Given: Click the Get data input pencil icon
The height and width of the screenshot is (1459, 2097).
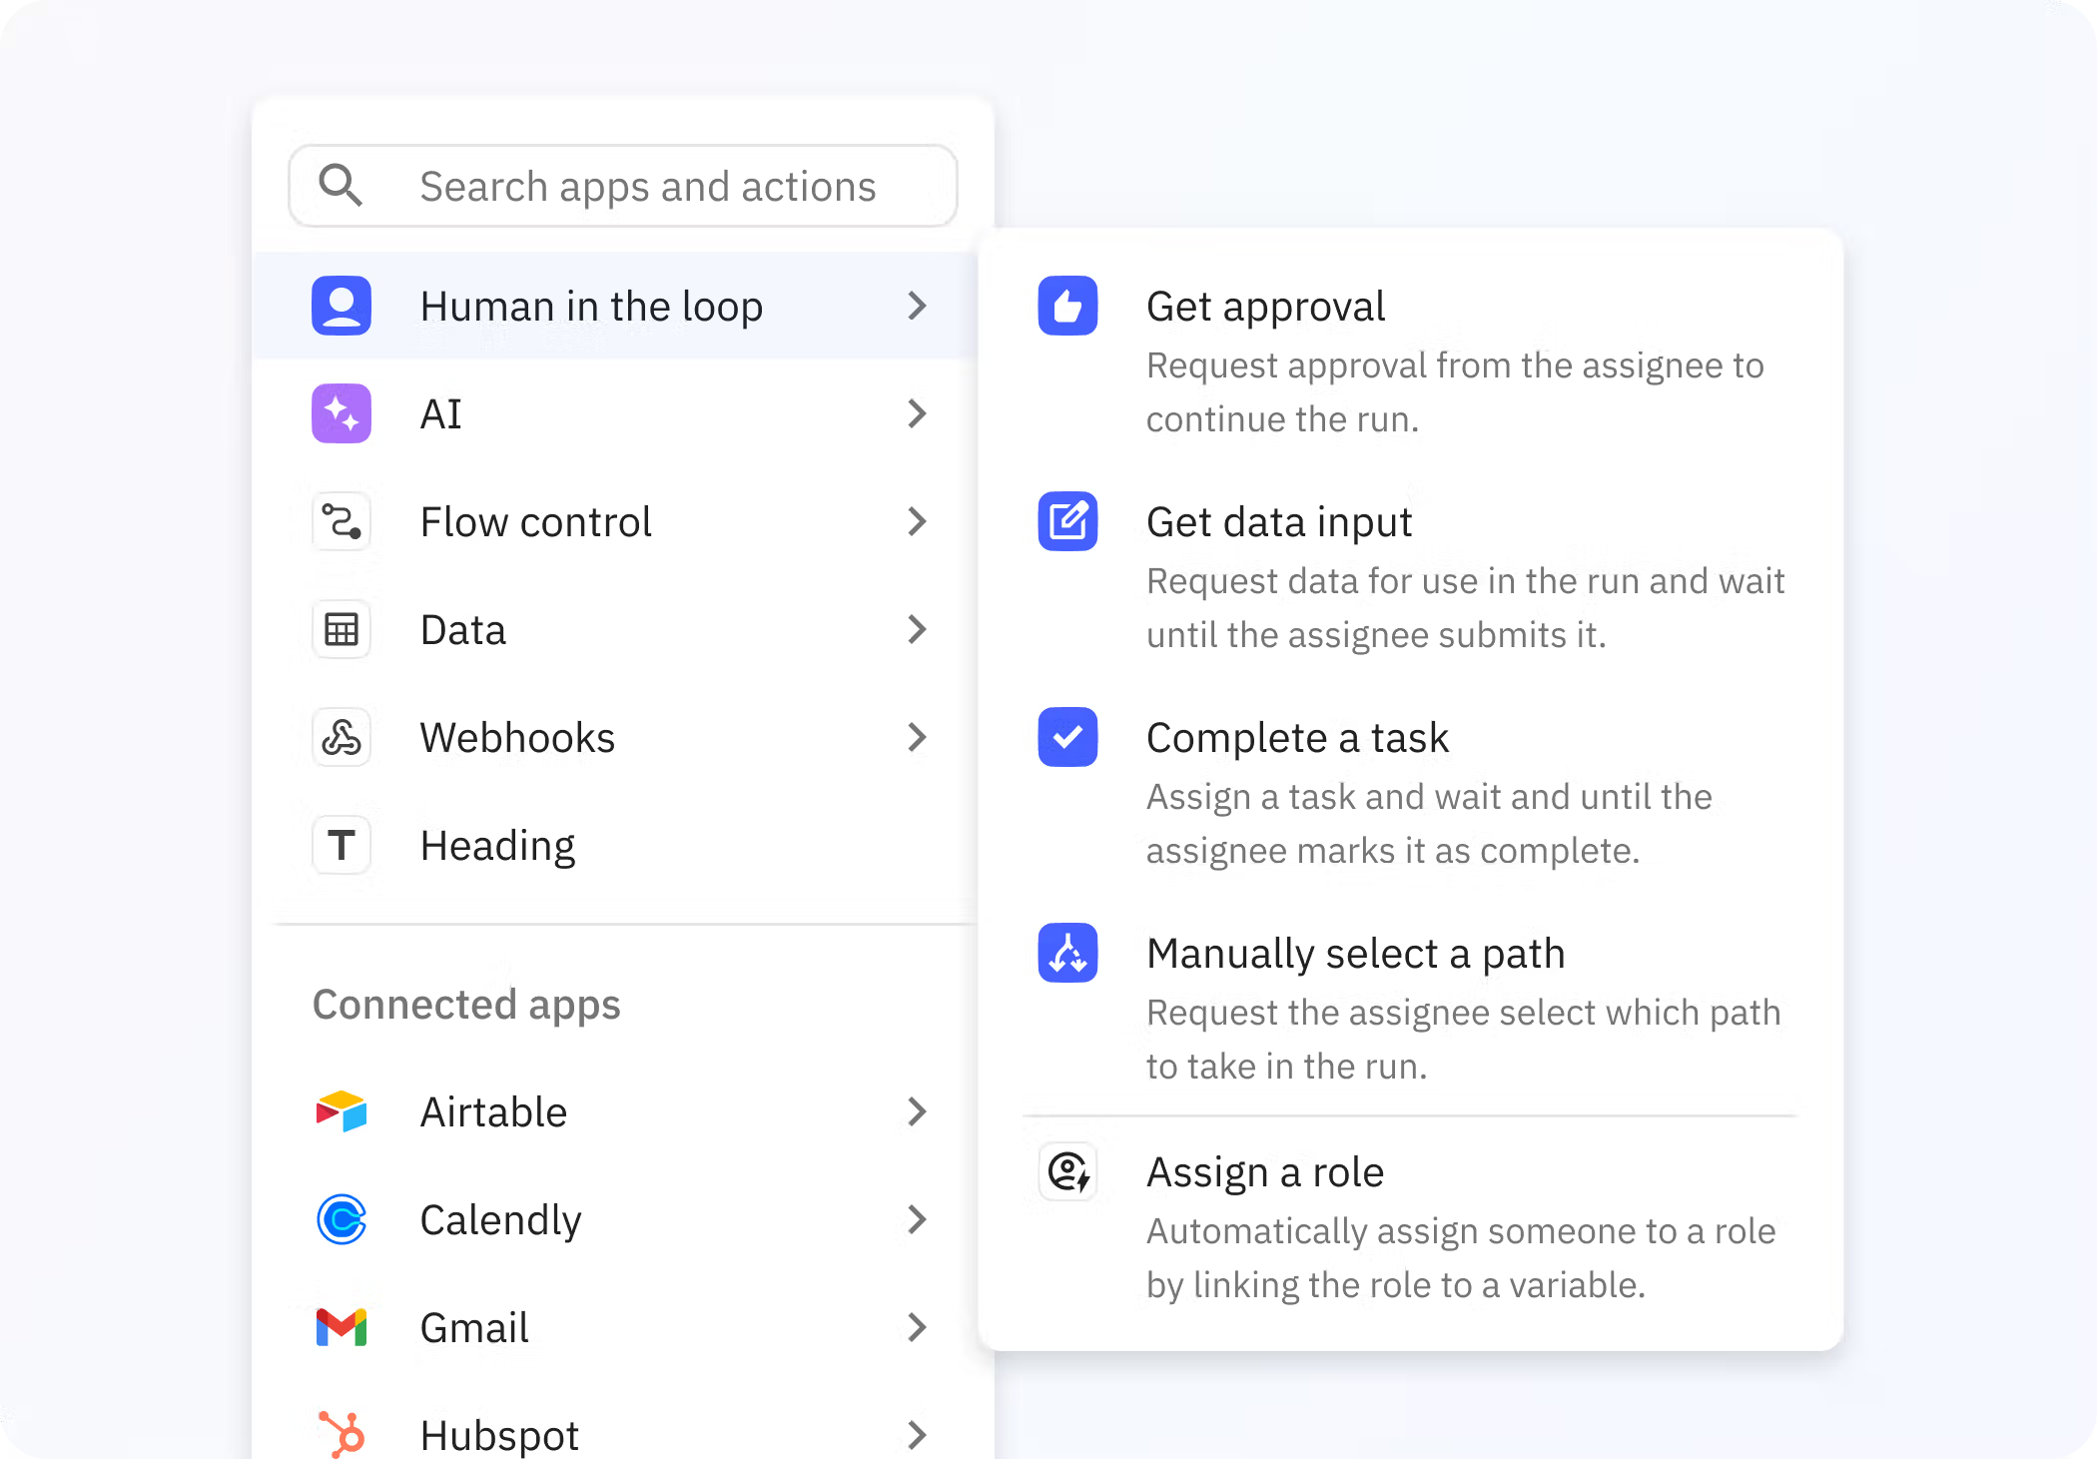Looking at the screenshot, I should pyautogui.click(x=1067, y=521).
